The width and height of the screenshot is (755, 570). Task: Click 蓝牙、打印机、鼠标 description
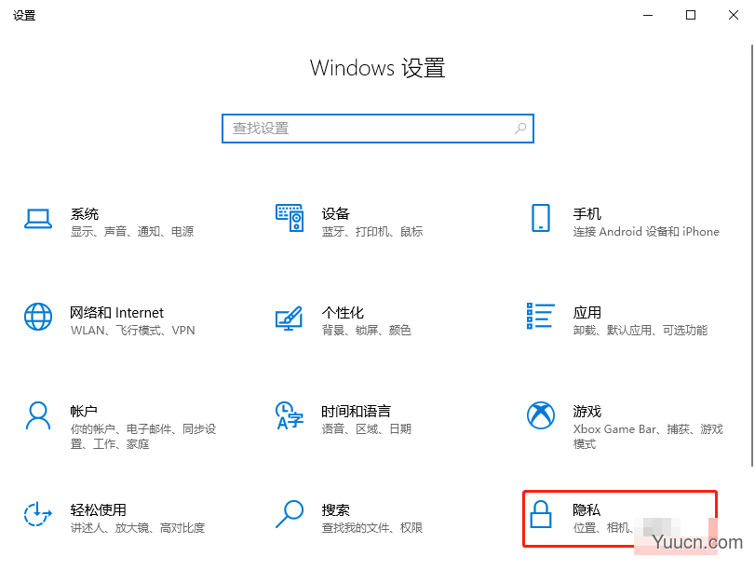click(372, 232)
